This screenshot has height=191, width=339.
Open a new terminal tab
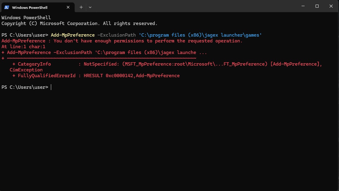coord(81,7)
